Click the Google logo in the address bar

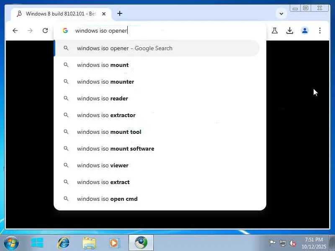[65, 31]
